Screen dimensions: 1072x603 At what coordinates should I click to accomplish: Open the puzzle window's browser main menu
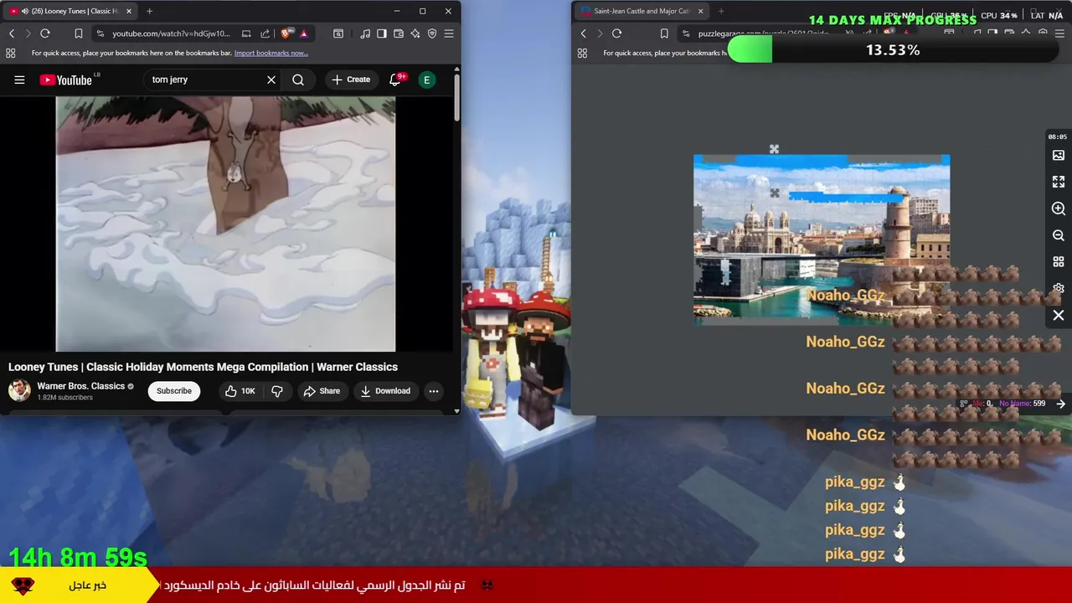(1059, 33)
